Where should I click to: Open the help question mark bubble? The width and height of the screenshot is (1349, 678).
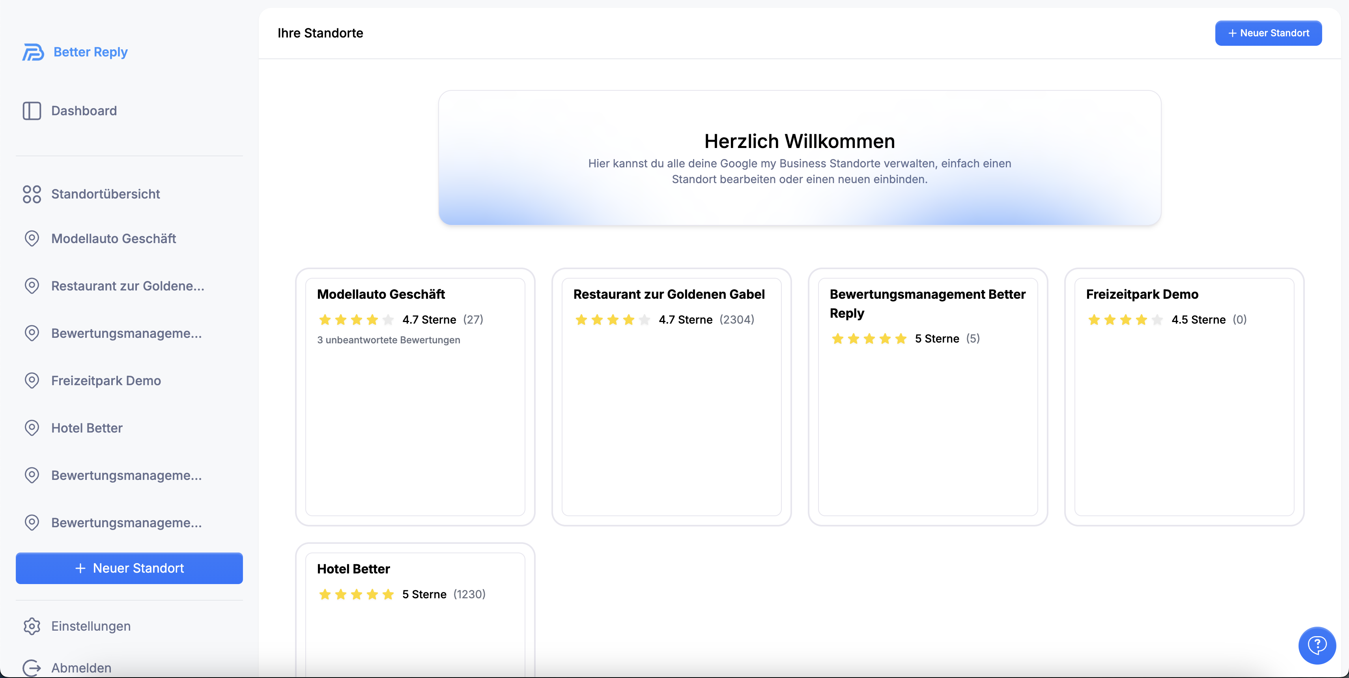click(x=1317, y=645)
